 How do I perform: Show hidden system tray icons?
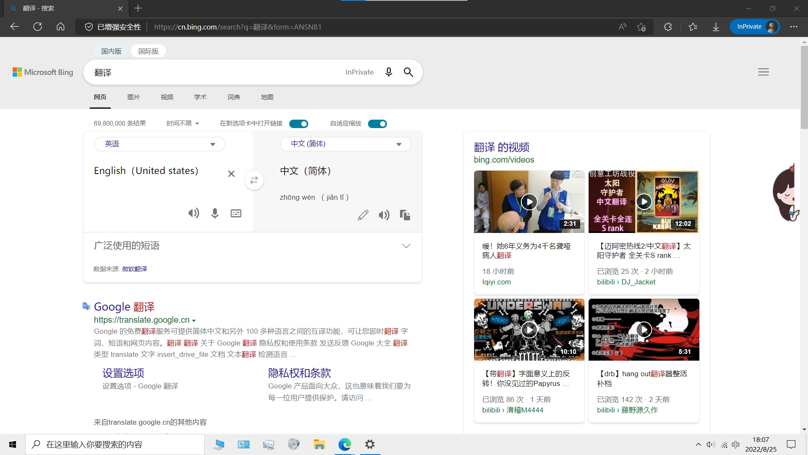coord(699,444)
